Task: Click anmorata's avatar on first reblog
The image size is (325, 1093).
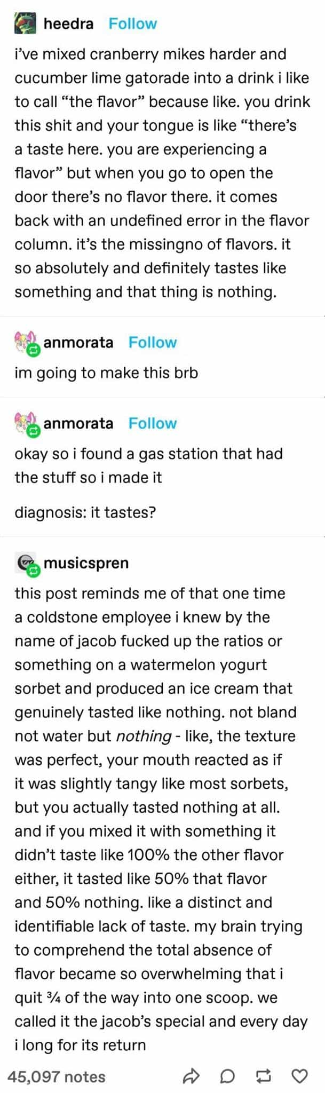Action: point(25,343)
